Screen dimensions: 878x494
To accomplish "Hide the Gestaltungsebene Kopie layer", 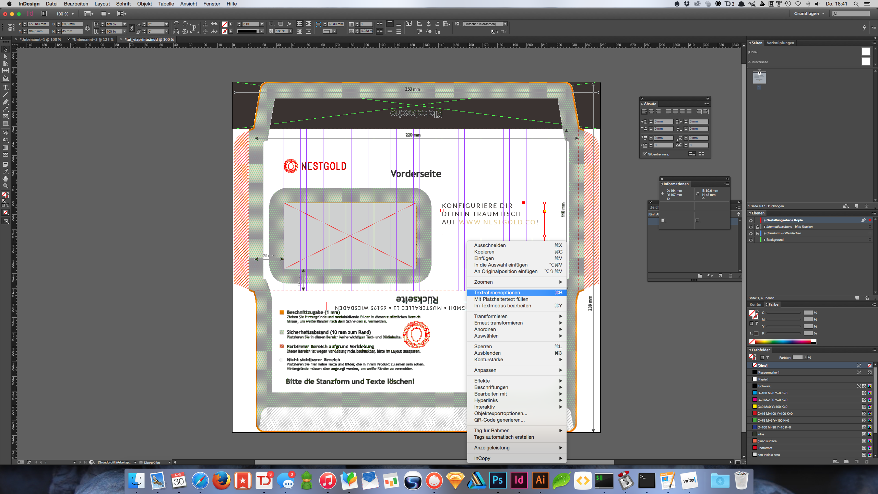I will point(751,220).
